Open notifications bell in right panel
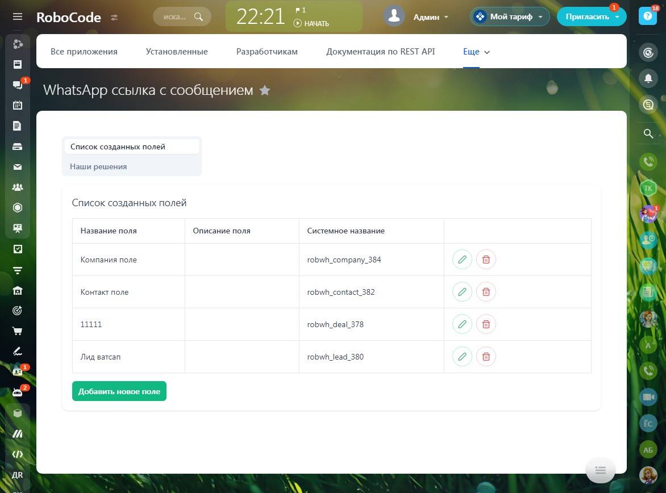Viewport: 666px width, 493px height. pos(648,78)
